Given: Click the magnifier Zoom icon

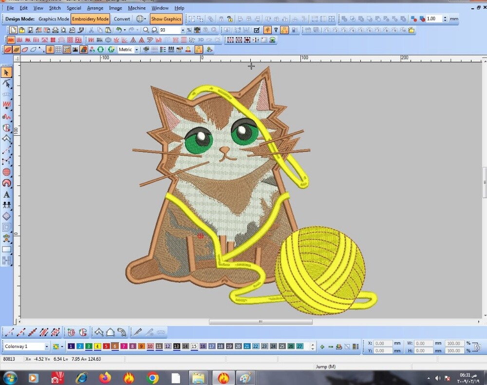Looking at the screenshot, I should click(146, 30).
